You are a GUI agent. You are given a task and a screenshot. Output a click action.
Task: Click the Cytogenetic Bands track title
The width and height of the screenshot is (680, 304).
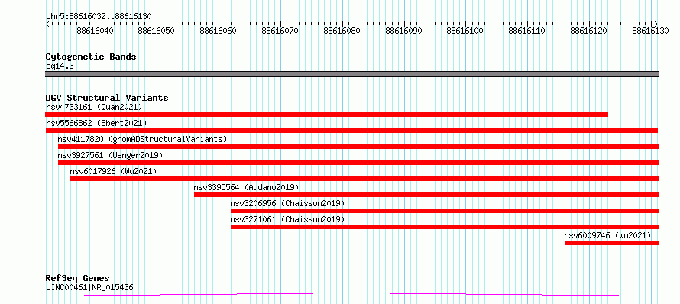(x=91, y=57)
